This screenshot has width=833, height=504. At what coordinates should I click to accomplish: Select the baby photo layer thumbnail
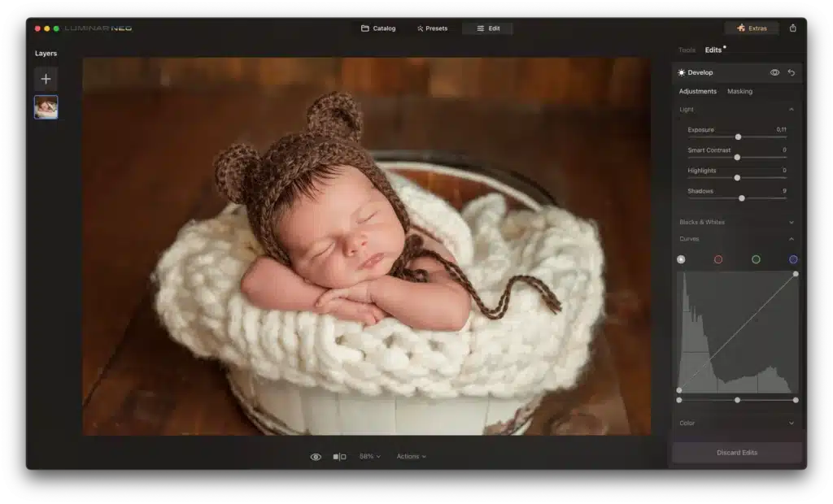46,106
